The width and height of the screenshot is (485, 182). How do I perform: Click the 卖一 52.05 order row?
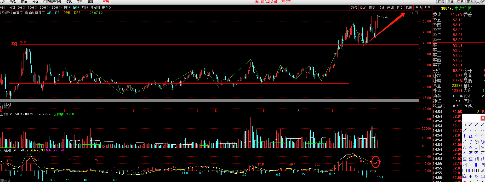click(x=459, y=40)
